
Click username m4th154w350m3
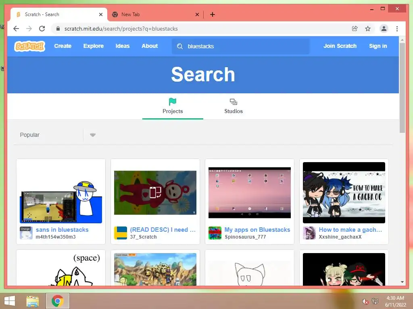[56, 237]
